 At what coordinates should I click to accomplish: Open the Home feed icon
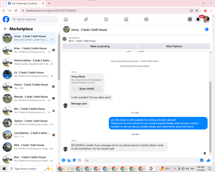pos(66,19)
